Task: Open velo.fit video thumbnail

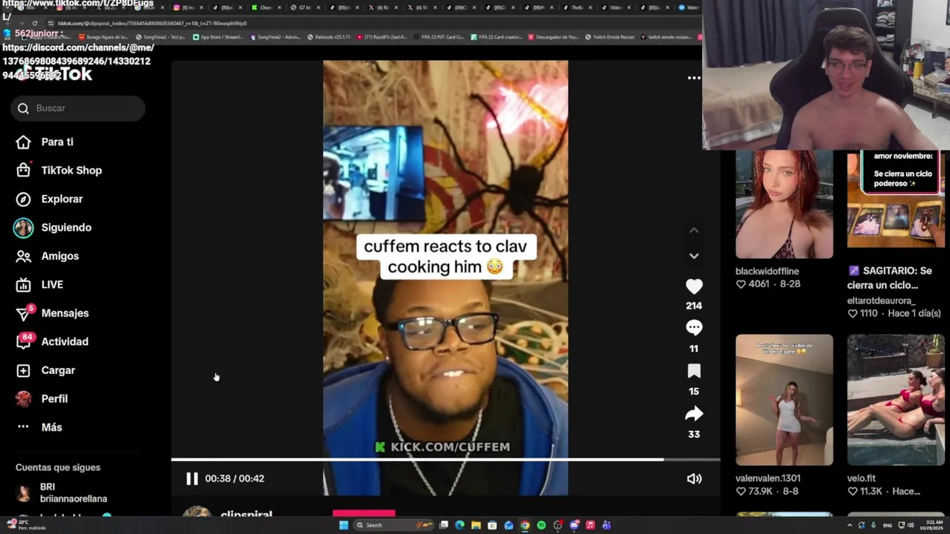Action: 896,400
